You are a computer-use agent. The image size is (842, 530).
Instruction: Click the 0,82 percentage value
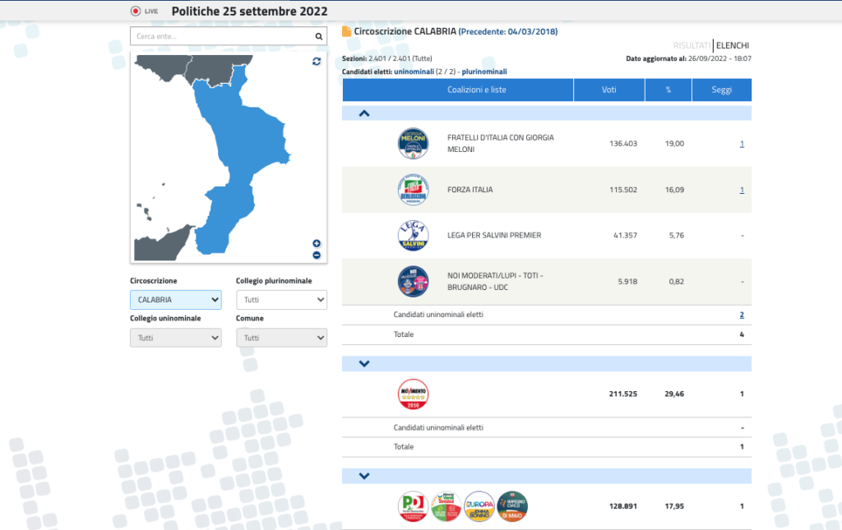677,282
